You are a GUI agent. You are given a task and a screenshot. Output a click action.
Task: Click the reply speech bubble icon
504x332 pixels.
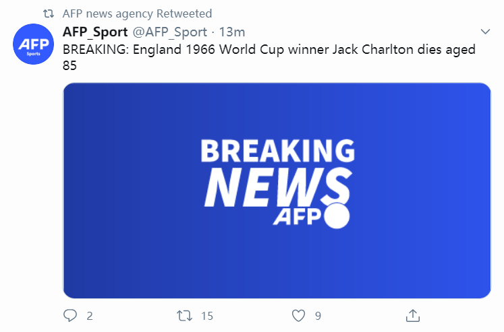click(x=71, y=315)
